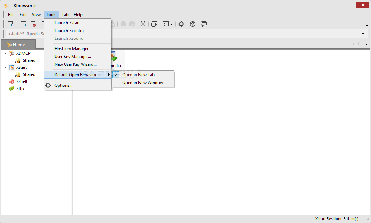Open the File menu
The height and width of the screenshot is (223, 371).
[x=11, y=15]
